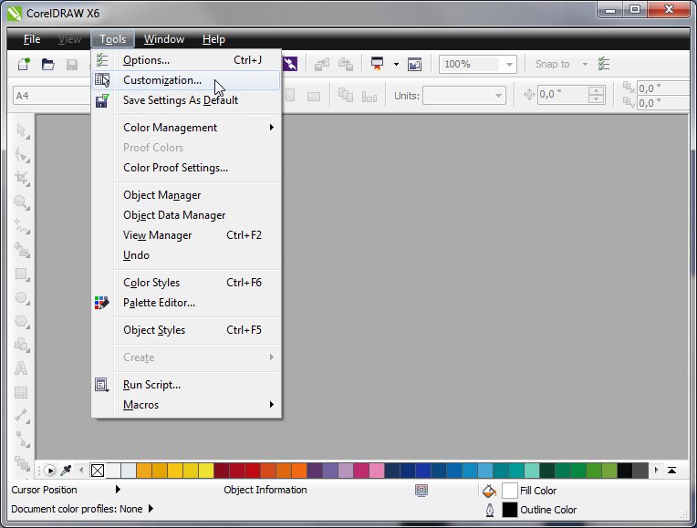
Task: Select the Text tool in toolbox
Action: [21, 368]
